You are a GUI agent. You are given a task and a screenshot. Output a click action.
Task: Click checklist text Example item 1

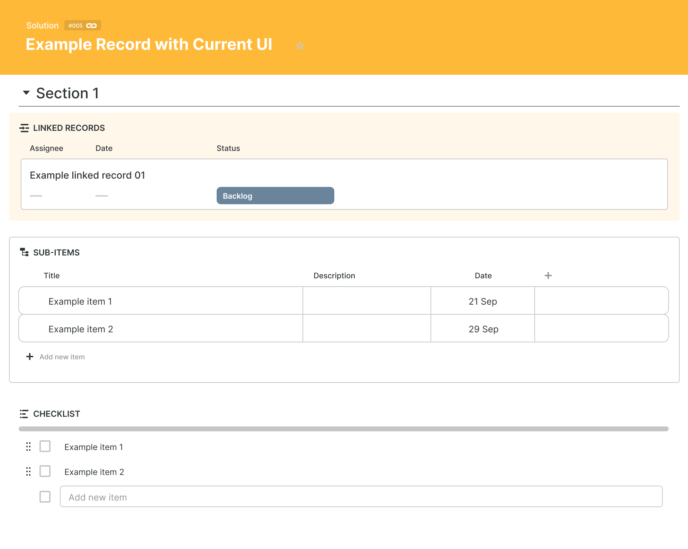[94, 447]
